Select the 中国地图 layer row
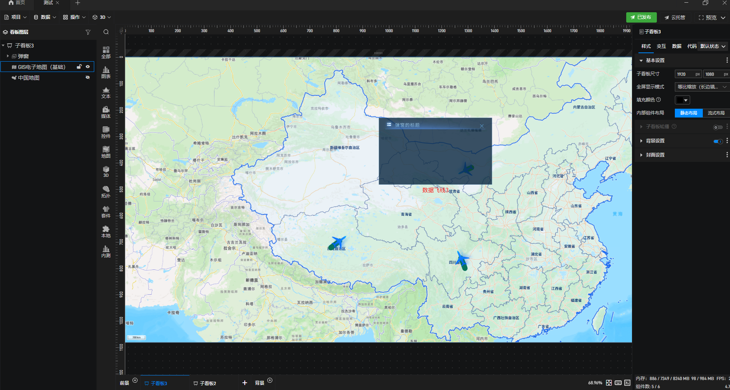This screenshot has height=390, width=730. 47,78
